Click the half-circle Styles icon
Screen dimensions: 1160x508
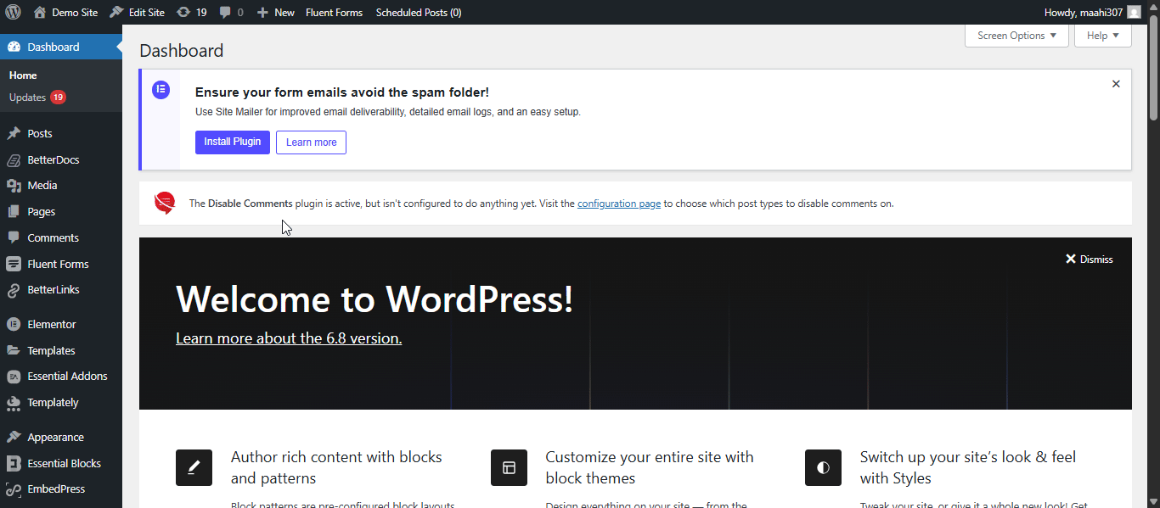click(x=823, y=467)
